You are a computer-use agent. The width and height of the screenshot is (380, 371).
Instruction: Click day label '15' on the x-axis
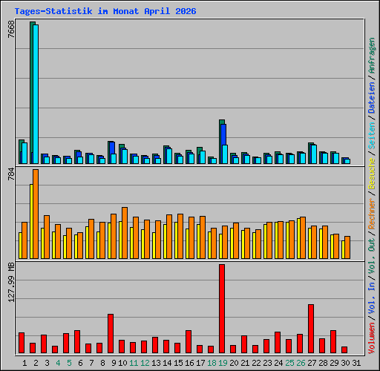[178, 363]
